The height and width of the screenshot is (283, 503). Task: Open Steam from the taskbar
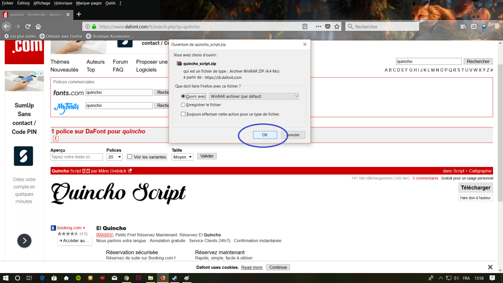(x=175, y=278)
